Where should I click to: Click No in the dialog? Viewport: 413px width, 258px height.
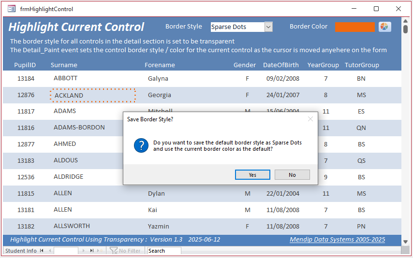pos(292,175)
